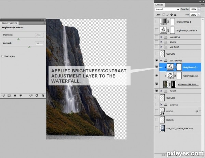
Task: Select the LAYERS tab
Action: (x=159, y=5)
